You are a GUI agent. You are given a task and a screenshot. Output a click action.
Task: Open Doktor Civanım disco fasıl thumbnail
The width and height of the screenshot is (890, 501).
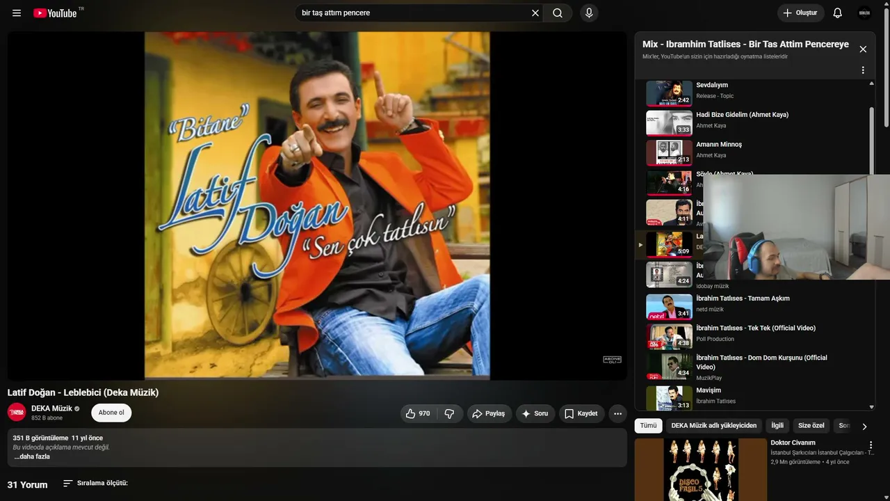pyautogui.click(x=701, y=470)
